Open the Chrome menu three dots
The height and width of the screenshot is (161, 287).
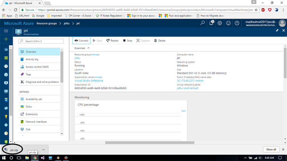pyautogui.click(x=283, y=10)
